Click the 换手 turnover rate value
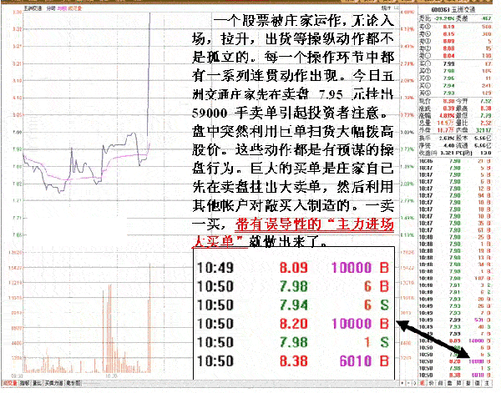 coord(446,139)
